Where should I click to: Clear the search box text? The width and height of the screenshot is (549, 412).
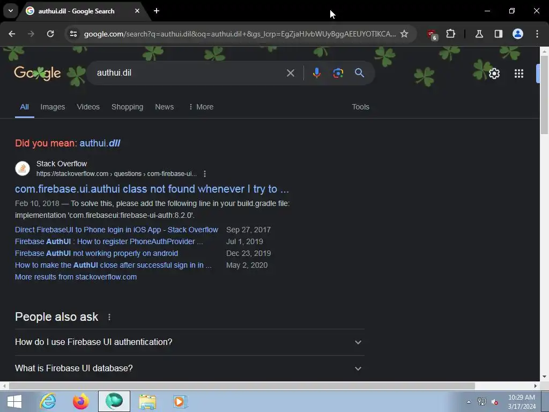point(290,73)
